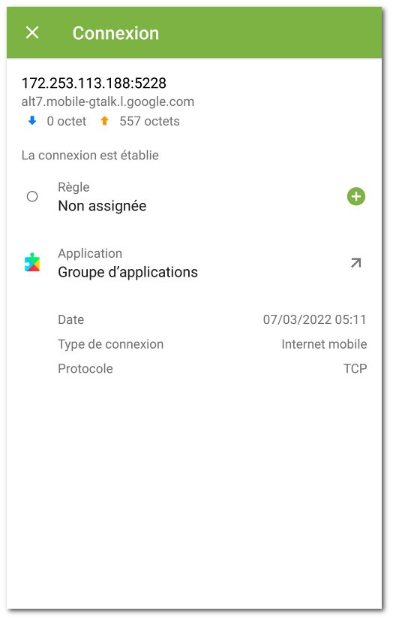Tap the Date row label
The image size is (393, 620).
[x=71, y=319]
